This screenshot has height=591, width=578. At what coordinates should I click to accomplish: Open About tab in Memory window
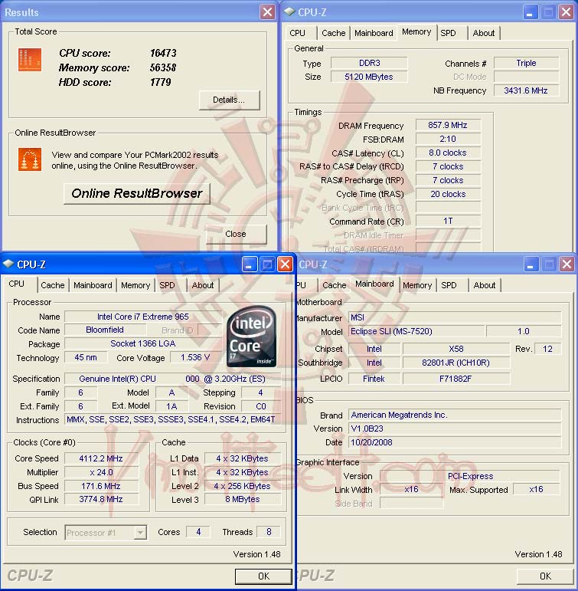tap(484, 33)
